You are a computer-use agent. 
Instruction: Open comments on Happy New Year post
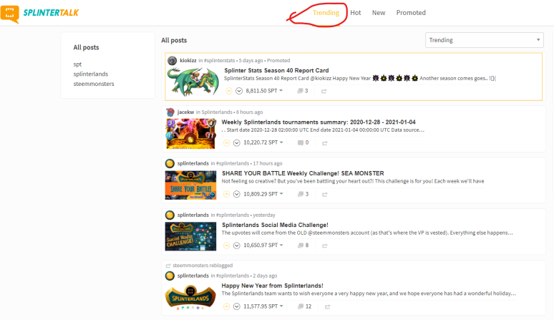(305, 306)
